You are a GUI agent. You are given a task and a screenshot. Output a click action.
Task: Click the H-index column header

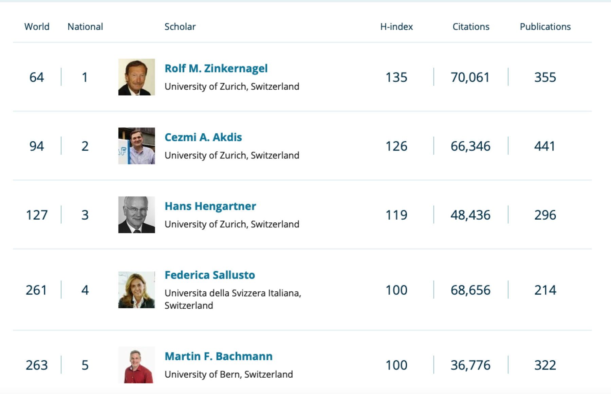tap(396, 27)
